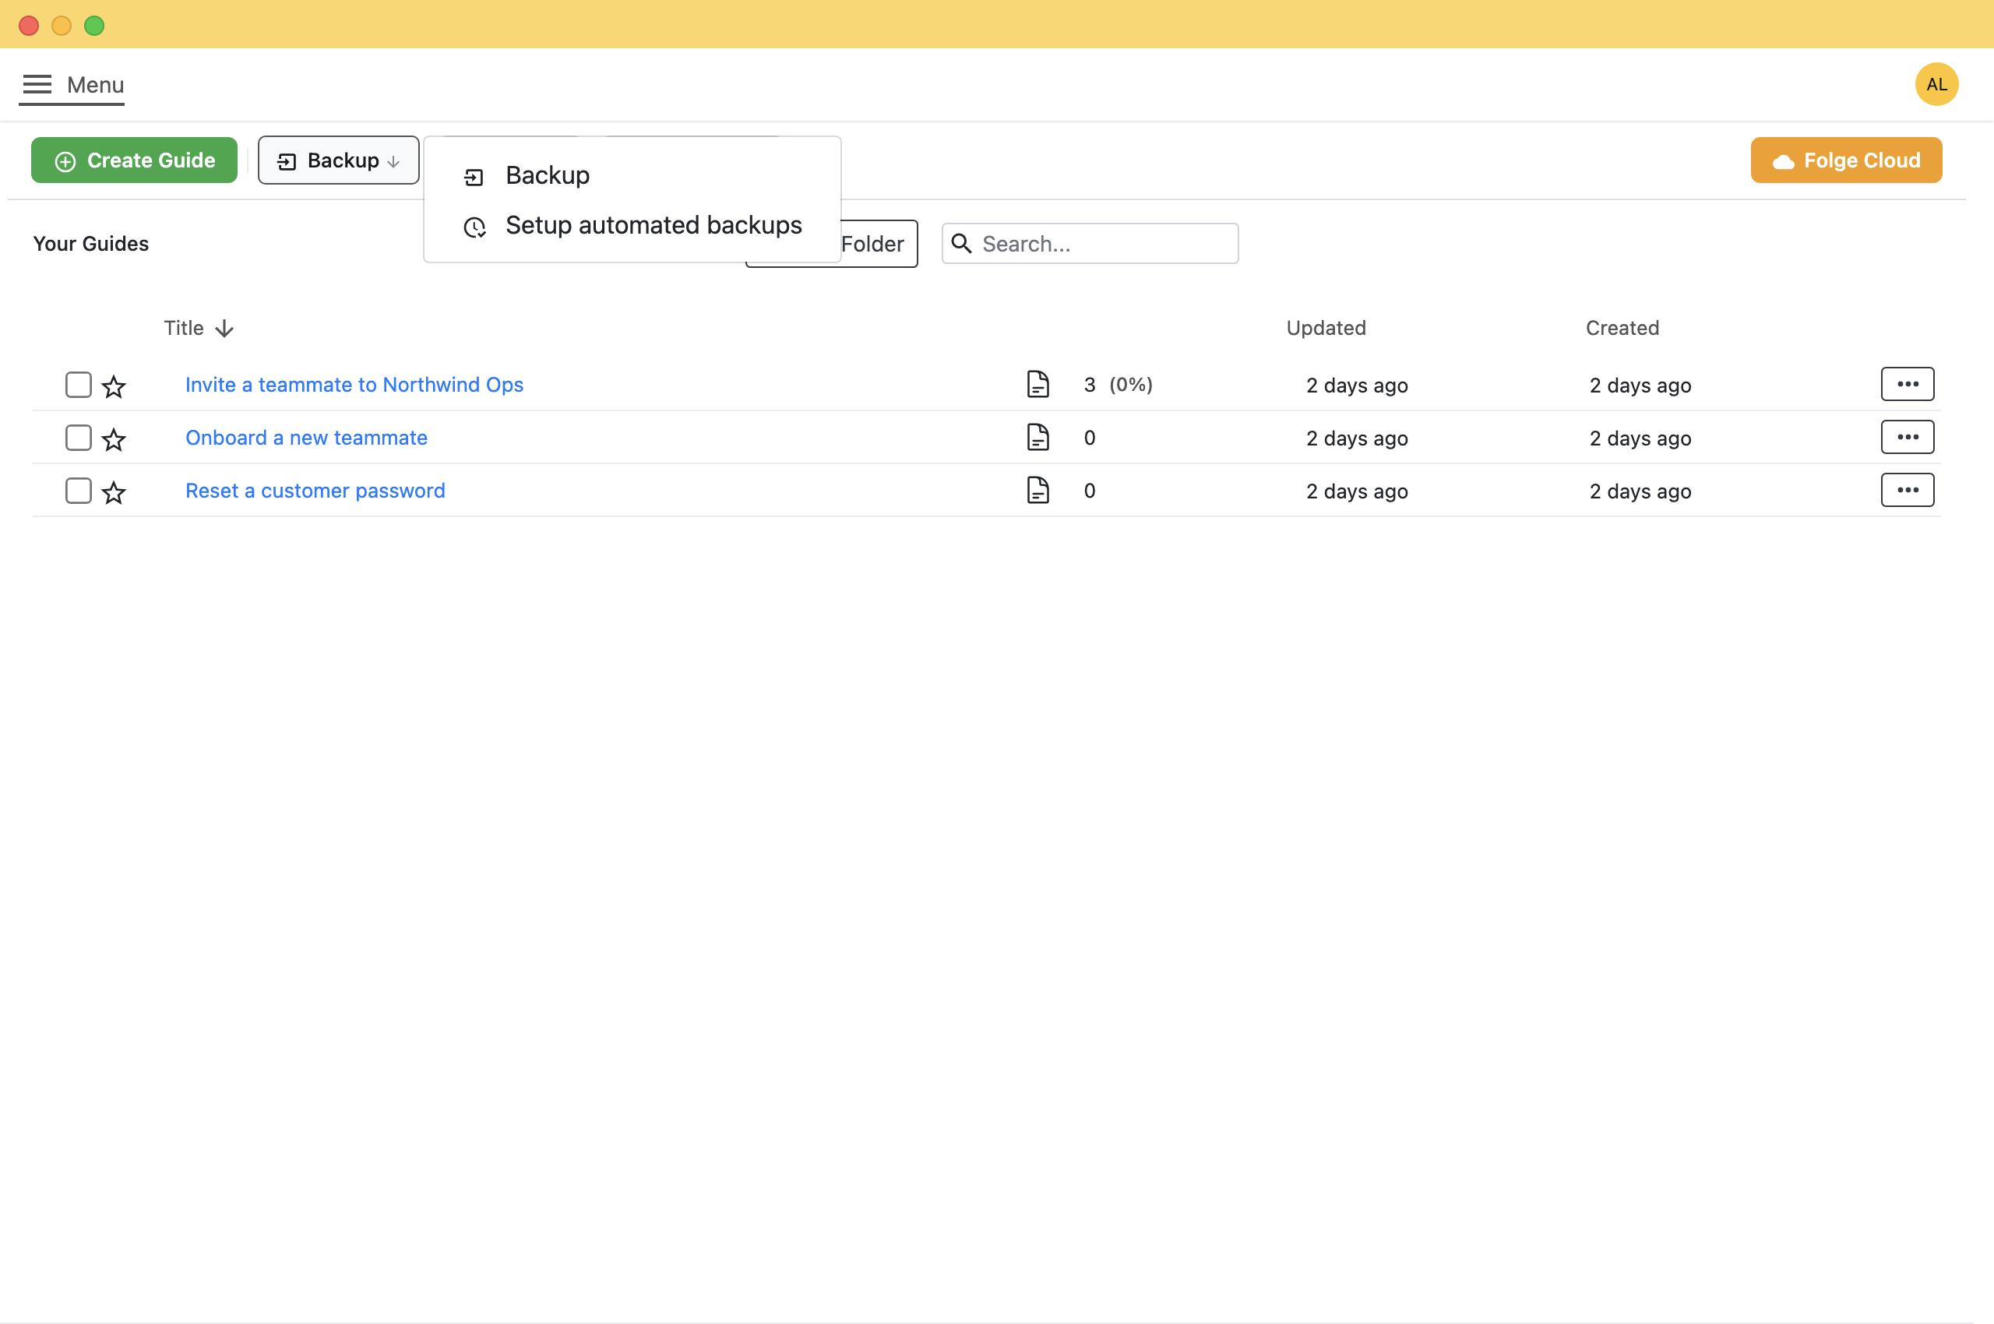Click the Created column header
The height and width of the screenshot is (1324, 1994).
click(x=1622, y=329)
